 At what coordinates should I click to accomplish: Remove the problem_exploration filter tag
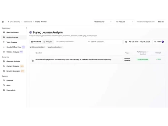tap(45, 47)
